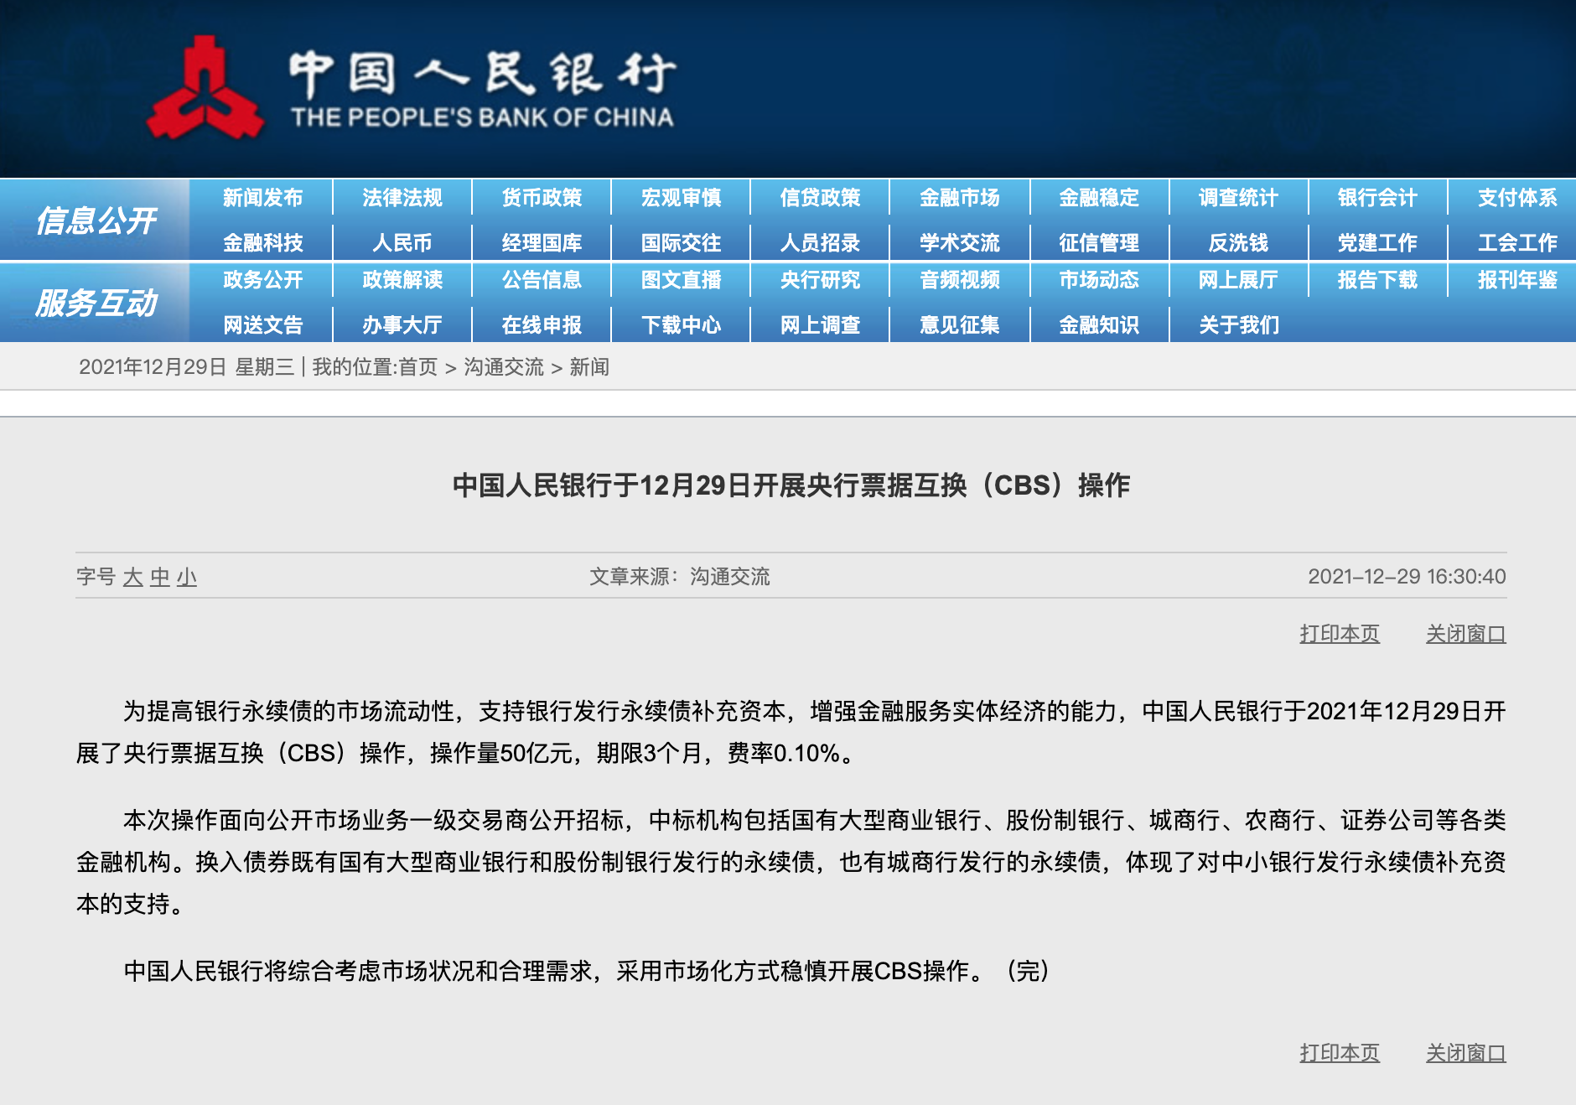1576x1105 pixels.
Task: Select 金融知识 menu entry
Action: pos(1098,325)
